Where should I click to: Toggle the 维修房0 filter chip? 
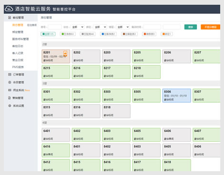[149, 34]
